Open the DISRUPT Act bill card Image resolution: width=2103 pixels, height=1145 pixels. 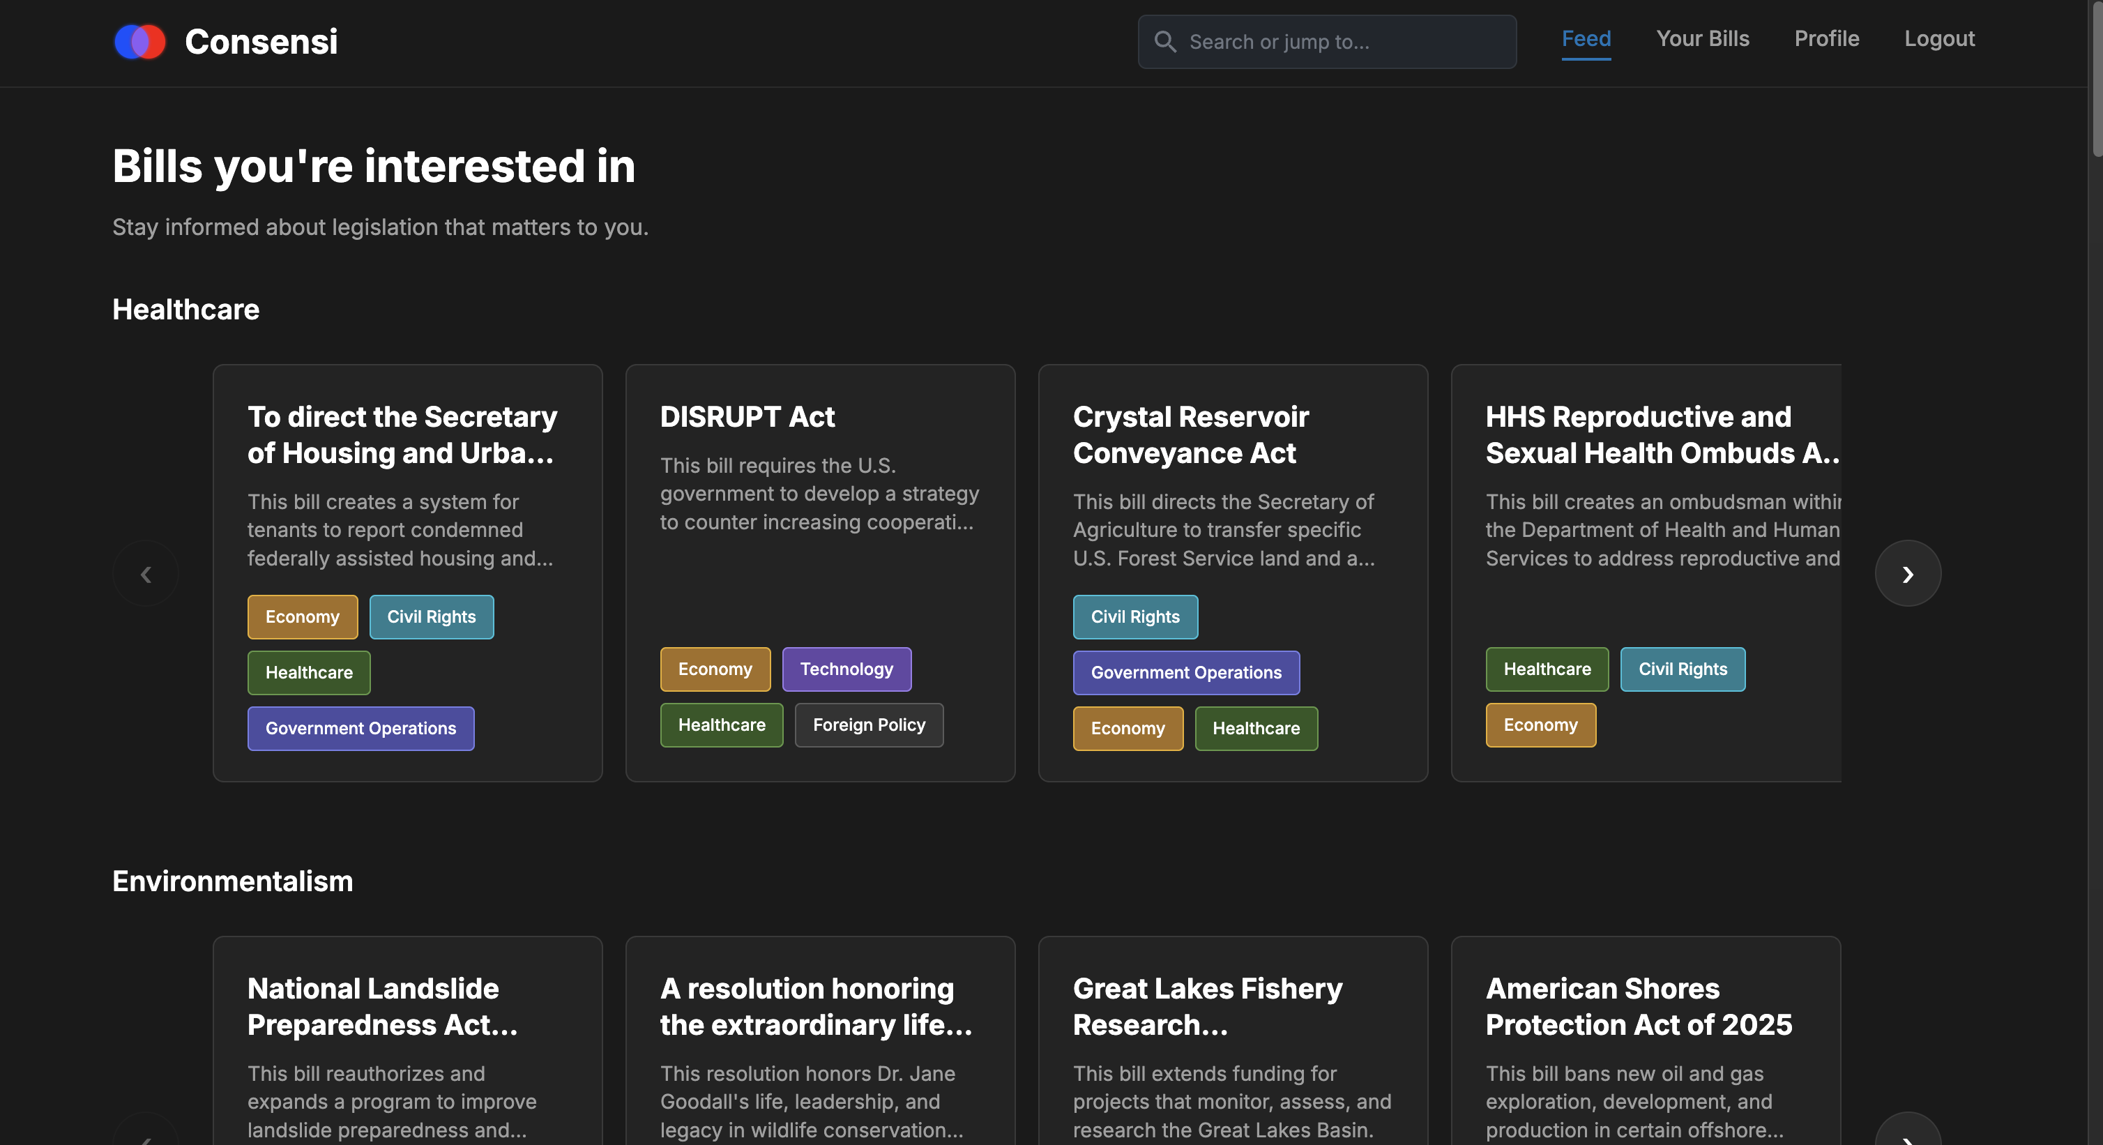click(747, 416)
